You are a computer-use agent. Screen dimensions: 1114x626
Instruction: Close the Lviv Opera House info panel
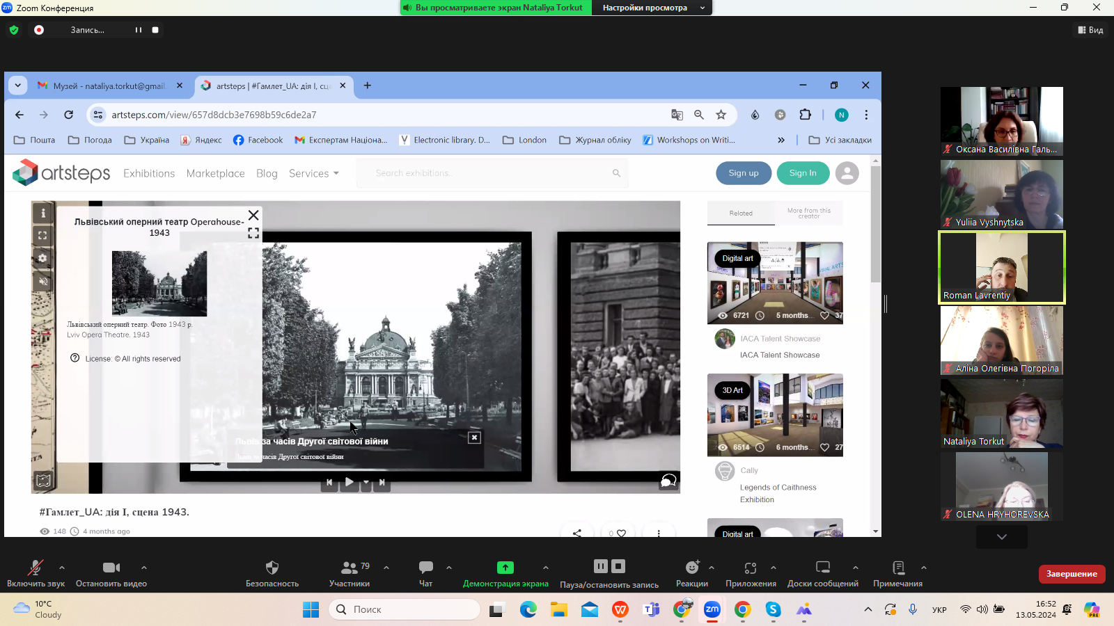(x=253, y=215)
